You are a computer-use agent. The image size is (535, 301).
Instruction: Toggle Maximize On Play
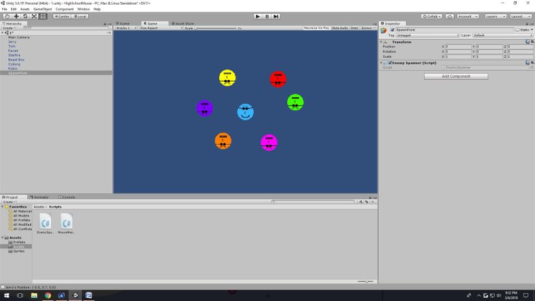(316, 28)
